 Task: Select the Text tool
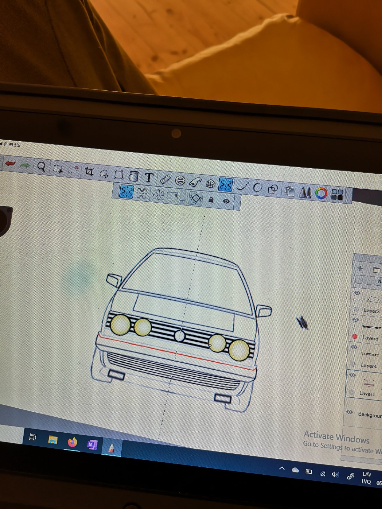[x=149, y=178]
